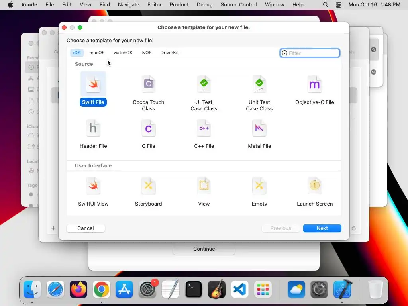Open the Debug menu
The width and height of the screenshot is (408, 306).
[x=204, y=5]
